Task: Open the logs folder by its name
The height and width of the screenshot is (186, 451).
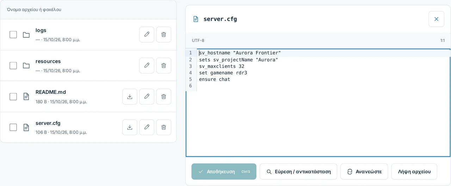Action: point(41,30)
